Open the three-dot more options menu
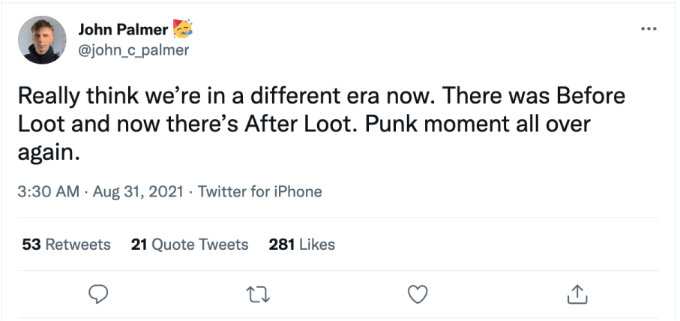 649,29
